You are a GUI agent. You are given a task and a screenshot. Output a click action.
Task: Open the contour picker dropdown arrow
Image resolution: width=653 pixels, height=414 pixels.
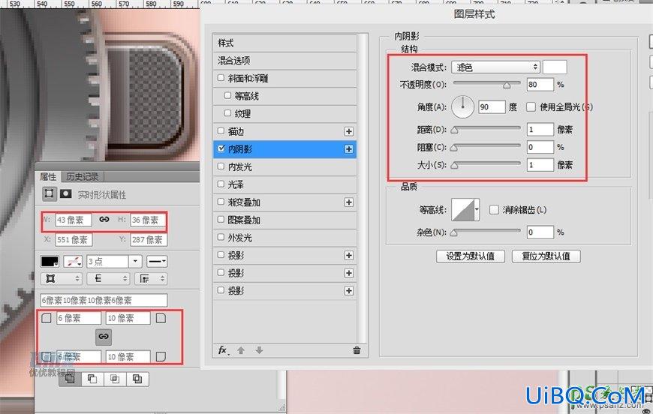point(477,209)
